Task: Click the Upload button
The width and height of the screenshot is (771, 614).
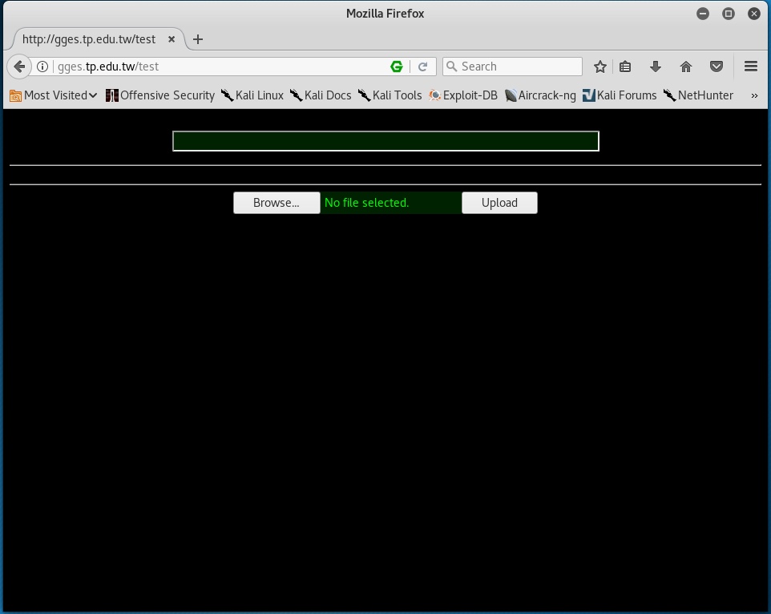Action: point(499,203)
